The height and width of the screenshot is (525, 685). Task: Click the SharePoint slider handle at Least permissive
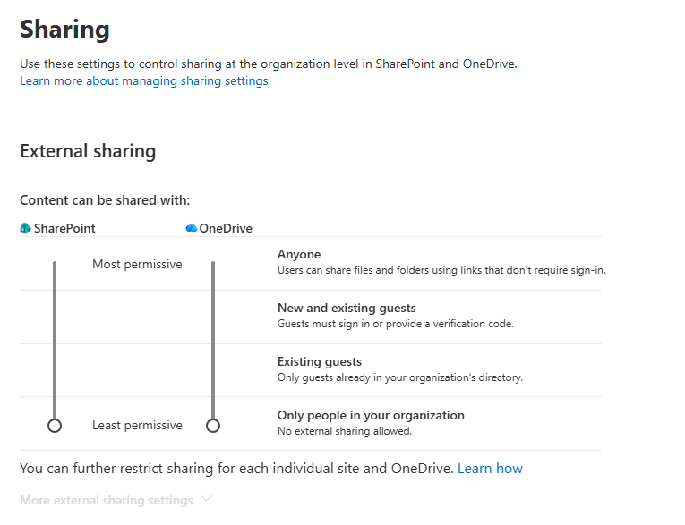click(x=55, y=426)
